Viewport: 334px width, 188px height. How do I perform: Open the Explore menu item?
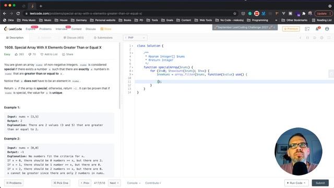(30, 29)
